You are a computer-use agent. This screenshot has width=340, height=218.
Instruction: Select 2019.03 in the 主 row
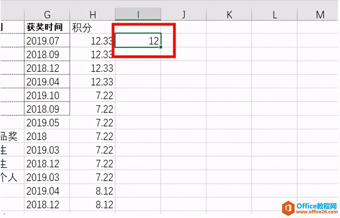(x=47, y=150)
